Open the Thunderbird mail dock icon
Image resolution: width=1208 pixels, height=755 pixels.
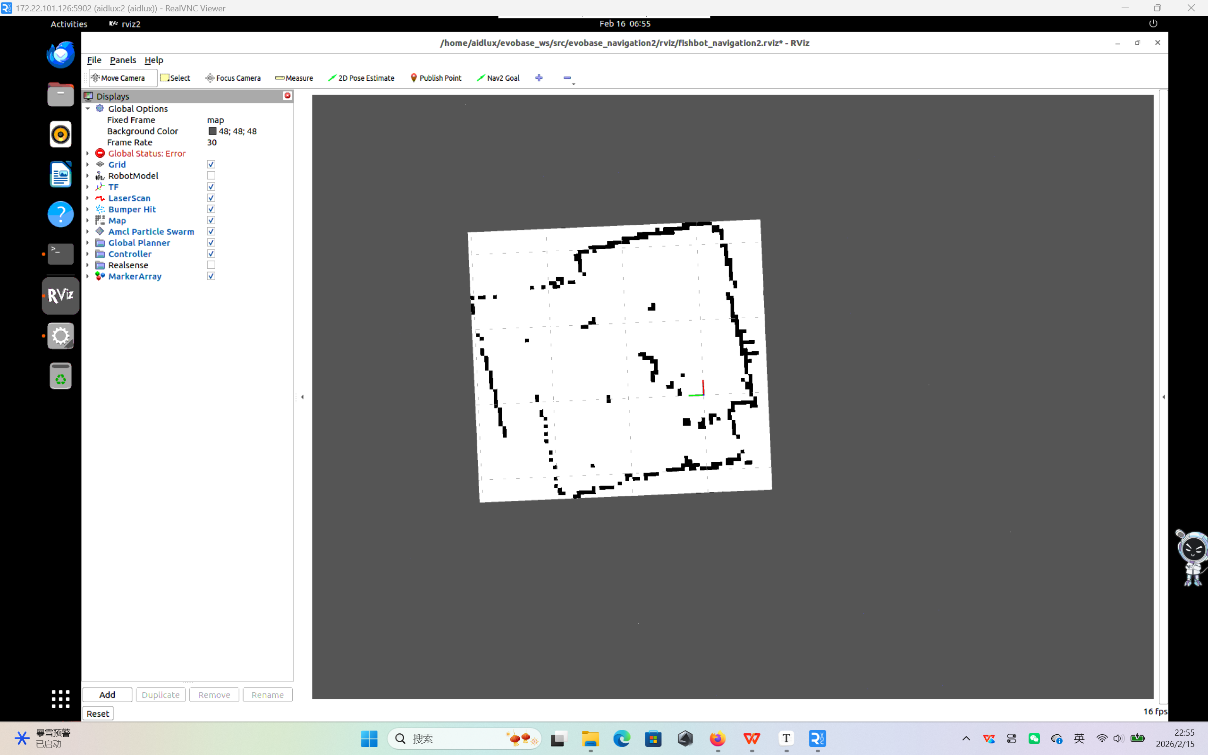click(x=60, y=54)
